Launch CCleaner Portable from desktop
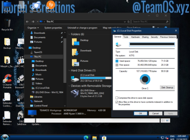This screenshot has width=190, height=140. [7, 81]
